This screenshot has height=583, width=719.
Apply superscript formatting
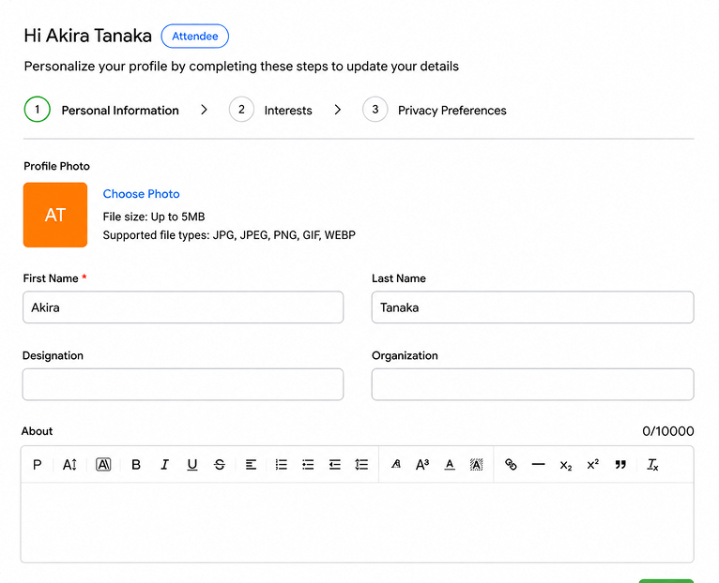click(593, 465)
